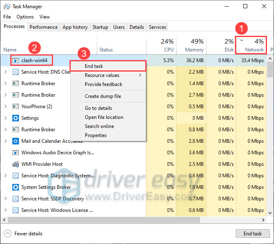Viewport: 274px width, 244px height.
Task: Click the Fewer details arrow icon
Action: pos(7,234)
